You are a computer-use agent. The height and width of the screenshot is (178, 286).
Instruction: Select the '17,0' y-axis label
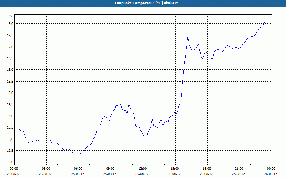tap(10, 47)
